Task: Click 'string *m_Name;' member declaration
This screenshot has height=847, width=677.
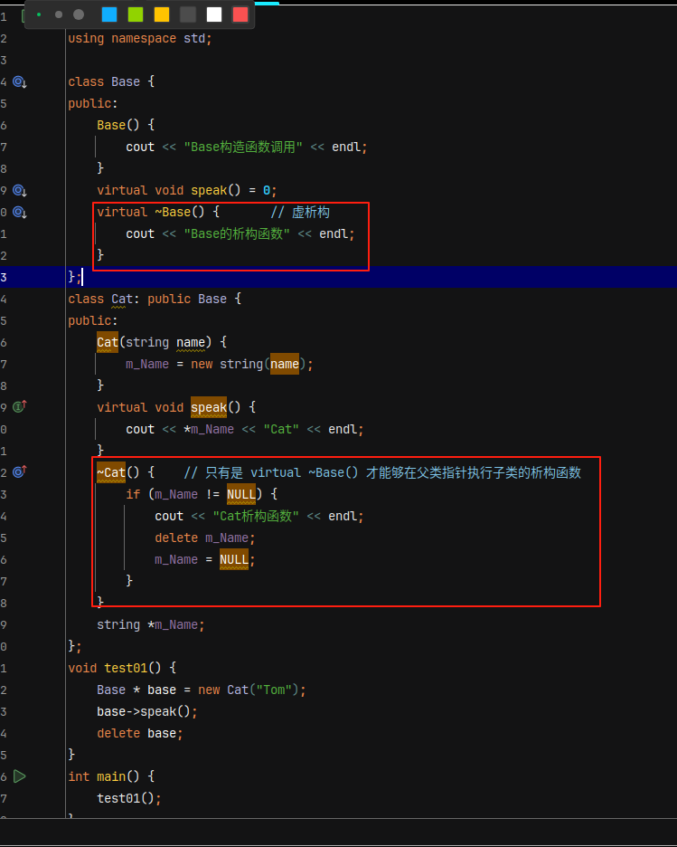Action: point(151,625)
